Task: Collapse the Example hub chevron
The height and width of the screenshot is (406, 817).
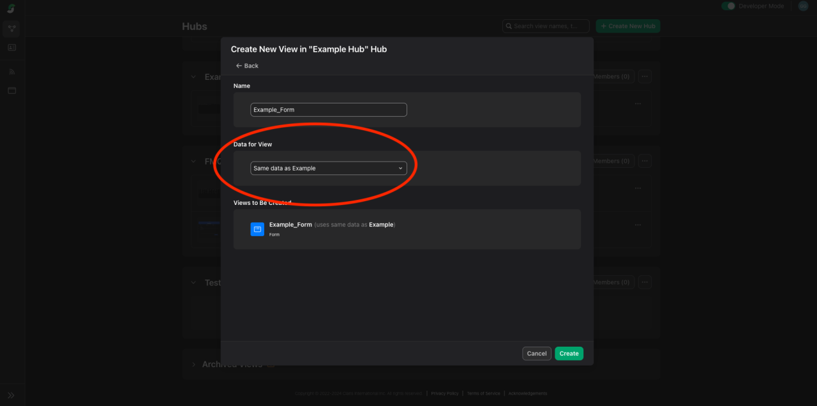Action: 194,77
